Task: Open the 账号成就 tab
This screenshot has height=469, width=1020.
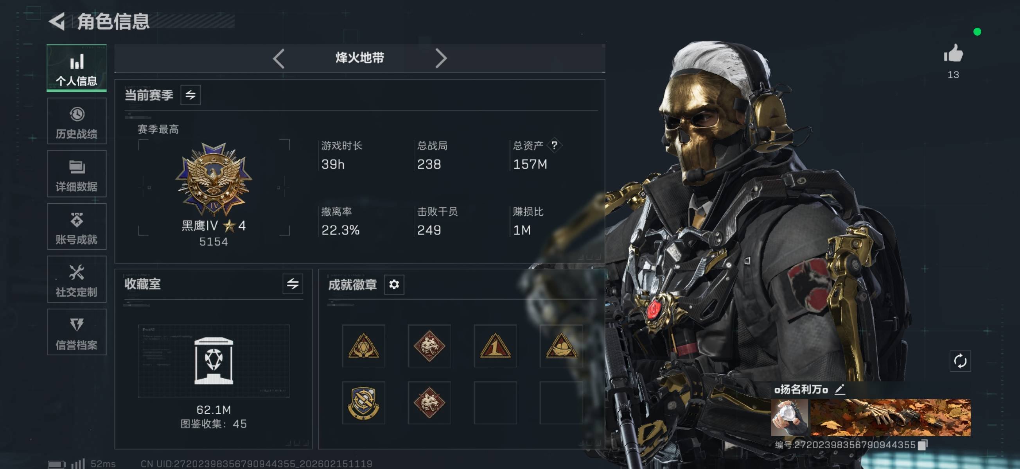Action: [x=77, y=227]
